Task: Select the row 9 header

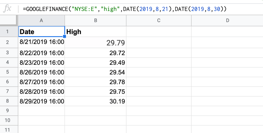Action: tap(7, 111)
